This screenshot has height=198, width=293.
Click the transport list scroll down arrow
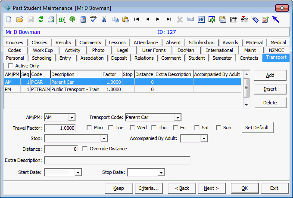(x=246, y=105)
